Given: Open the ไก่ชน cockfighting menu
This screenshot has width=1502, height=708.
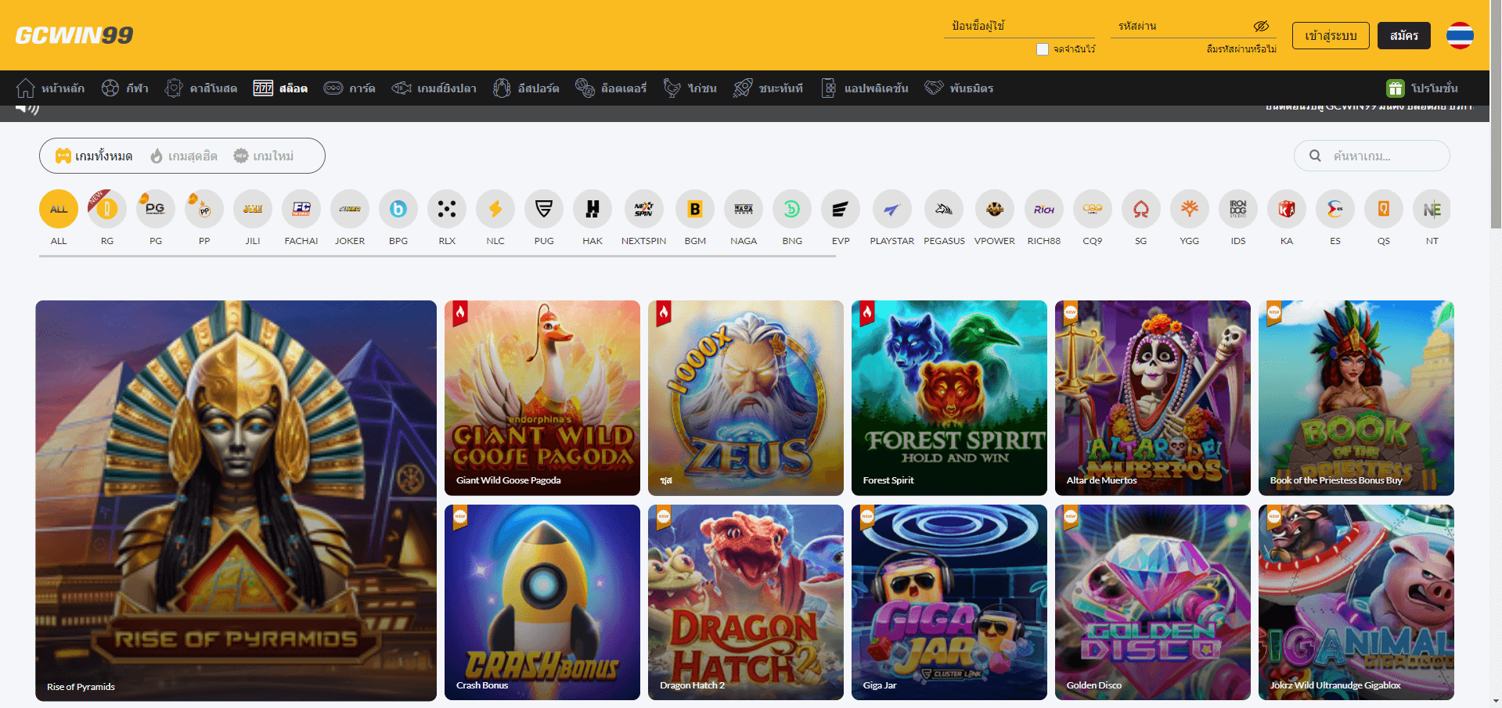Looking at the screenshot, I should click(690, 88).
